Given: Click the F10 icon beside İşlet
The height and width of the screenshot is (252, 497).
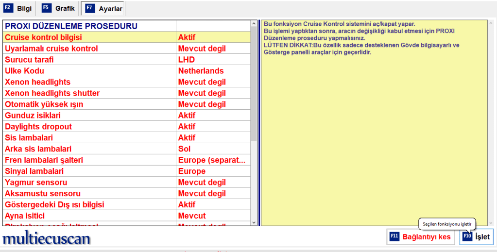Looking at the screenshot, I should 467,237.
